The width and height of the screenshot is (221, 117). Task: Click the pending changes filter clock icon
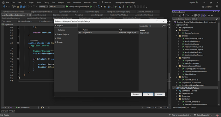coord(188,15)
